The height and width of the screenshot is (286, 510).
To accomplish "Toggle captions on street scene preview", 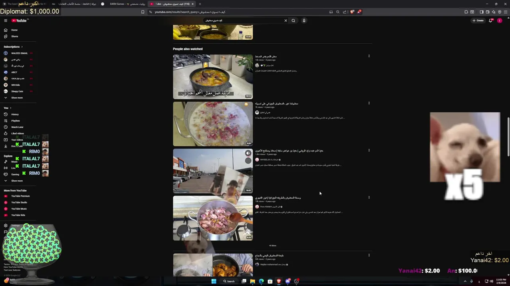I will click(248, 160).
